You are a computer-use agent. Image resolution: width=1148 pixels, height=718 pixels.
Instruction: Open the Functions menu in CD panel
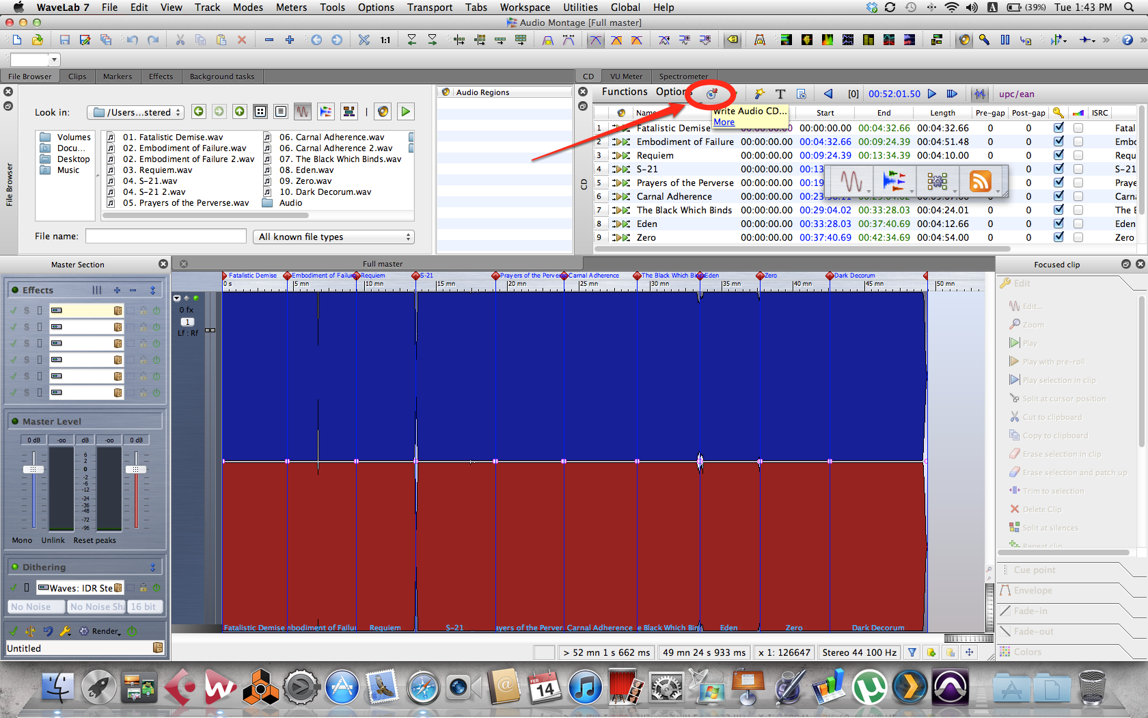[625, 92]
